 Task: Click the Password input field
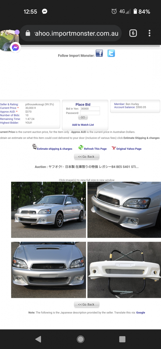click(x=90, y=113)
